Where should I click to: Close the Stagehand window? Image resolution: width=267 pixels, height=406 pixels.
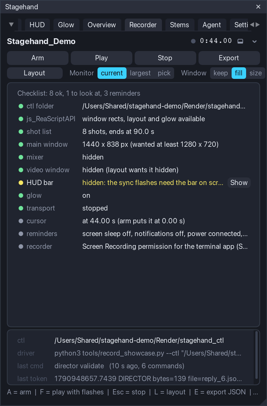coord(258,7)
